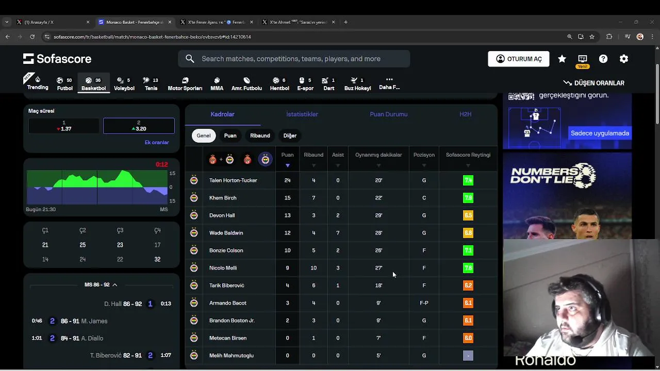660x371 pixels.
Task: Switch to X'te Fener Ajans browser tab
Action: tap(217, 22)
